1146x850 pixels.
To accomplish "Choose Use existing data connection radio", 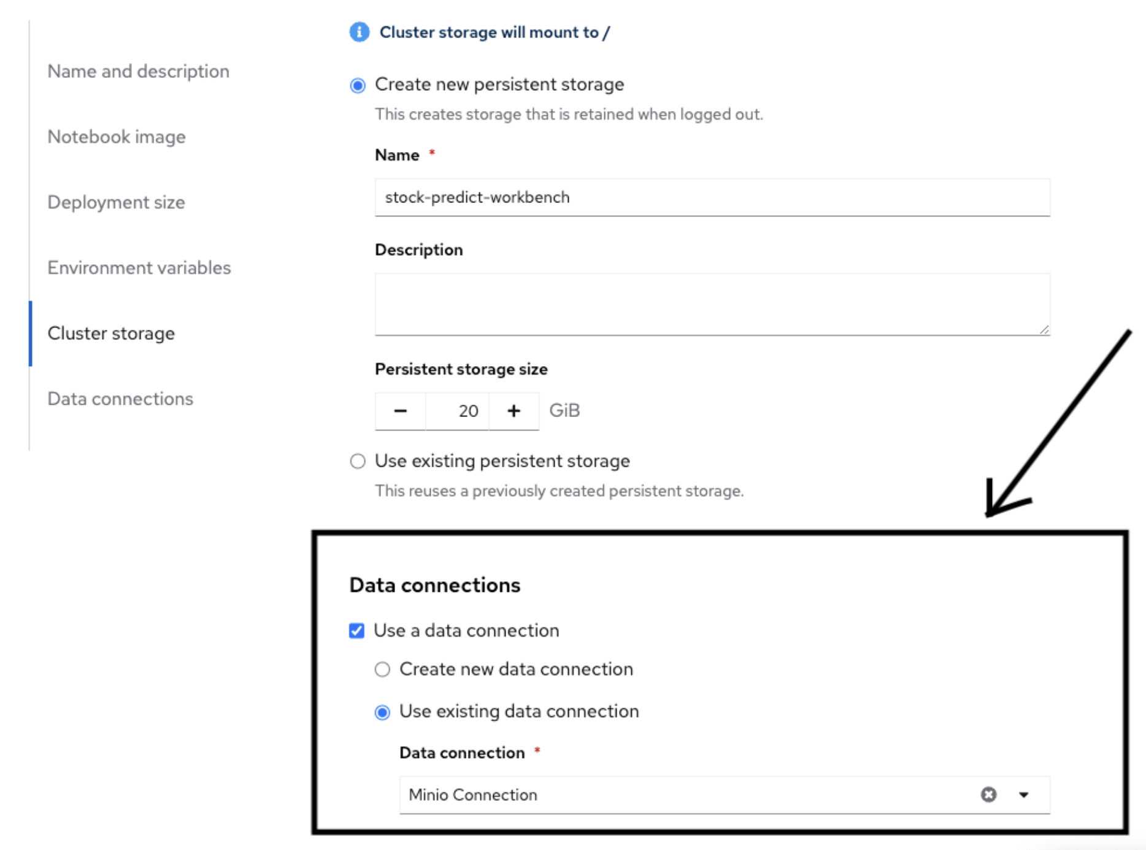I will click(382, 712).
